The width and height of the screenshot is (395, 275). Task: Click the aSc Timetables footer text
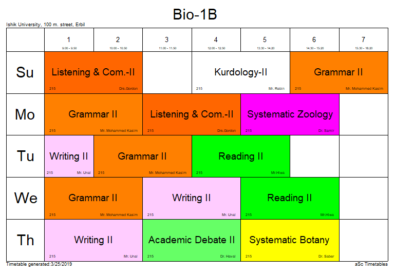(x=371, y=264)
